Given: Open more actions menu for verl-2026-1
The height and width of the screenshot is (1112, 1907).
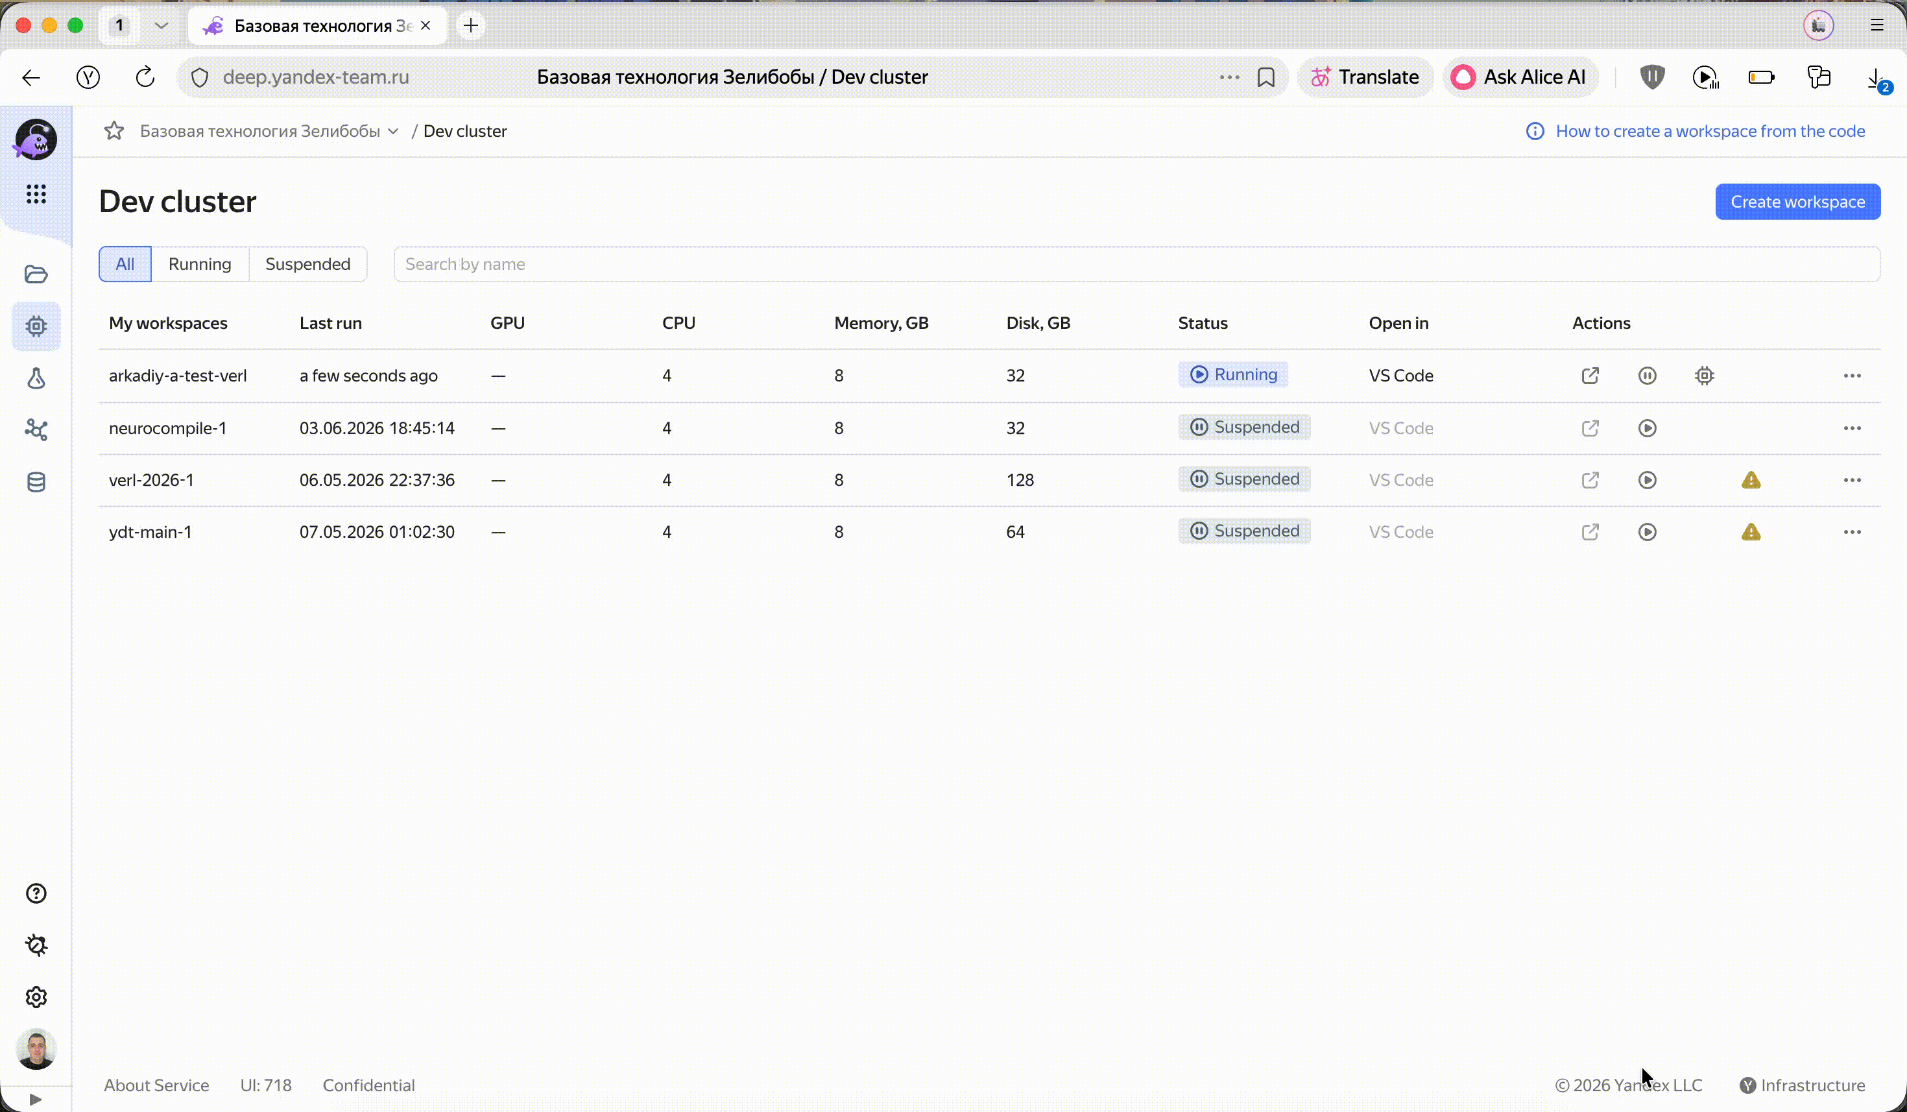Looking at the screenshot, I should tap(1852, 480).
